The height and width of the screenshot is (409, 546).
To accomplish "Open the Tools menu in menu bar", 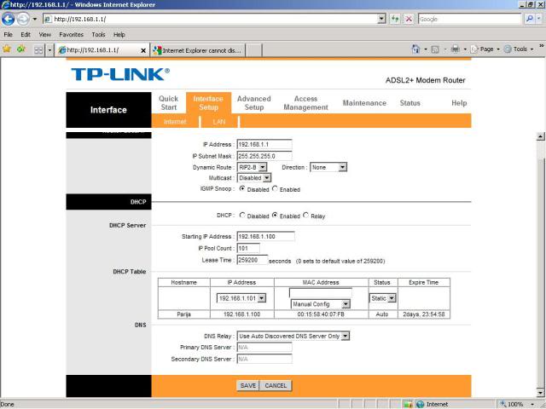I will point(99,34).
